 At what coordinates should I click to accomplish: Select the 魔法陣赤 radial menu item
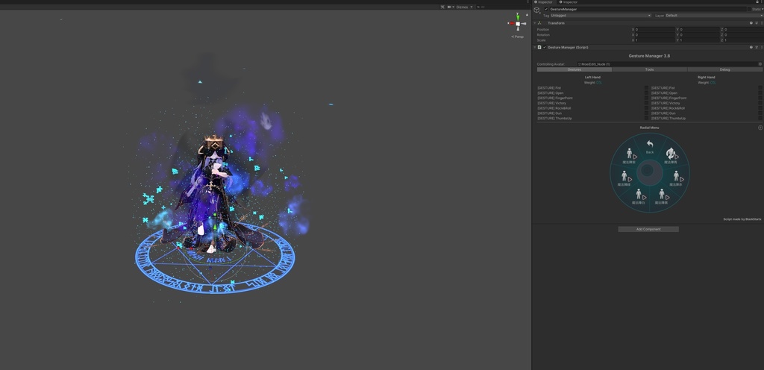pyautogui.click(x=676, y=178)
